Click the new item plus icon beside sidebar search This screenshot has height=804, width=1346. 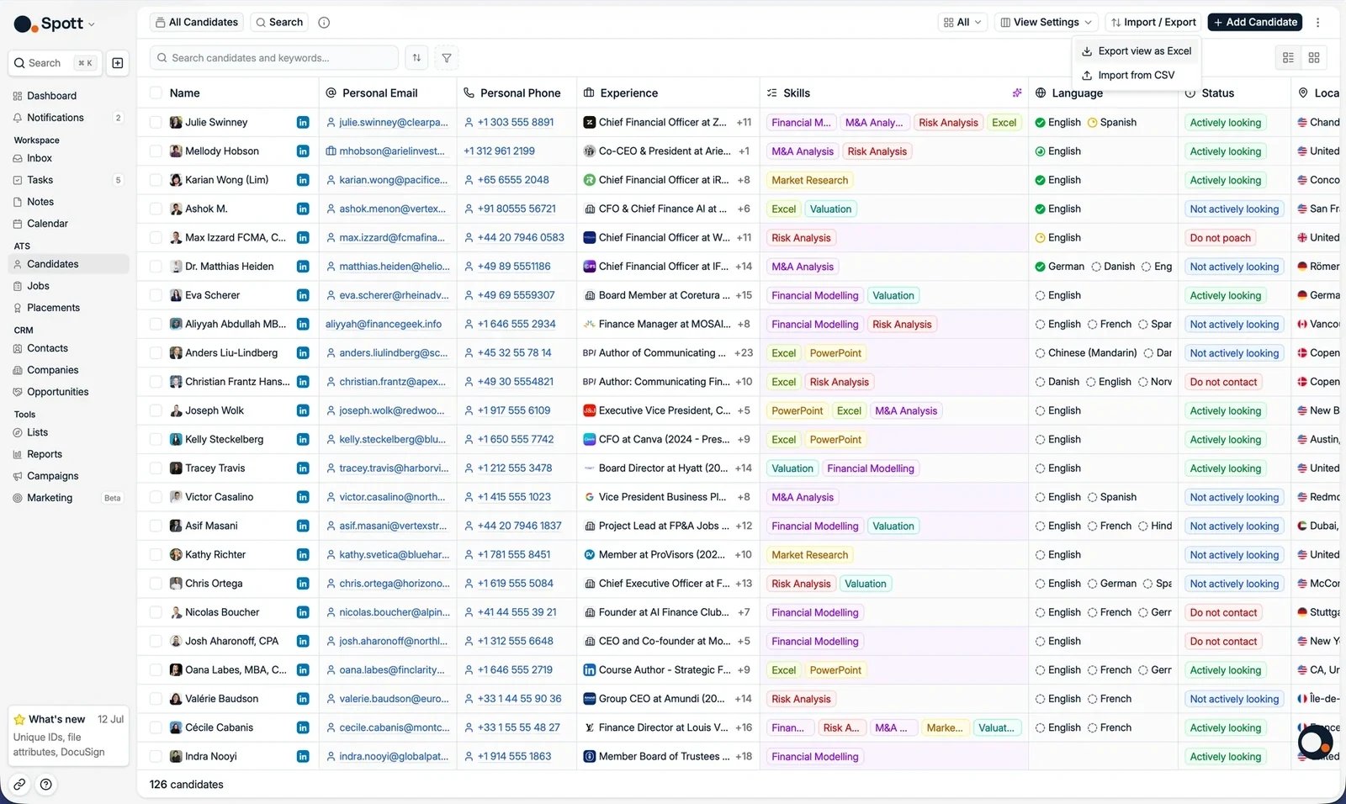tap(118, 63)
